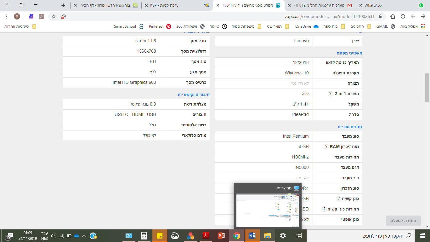Switch to the KSP עגלת קניות tab
Screen dimensions: 430x242
point(177,5)
